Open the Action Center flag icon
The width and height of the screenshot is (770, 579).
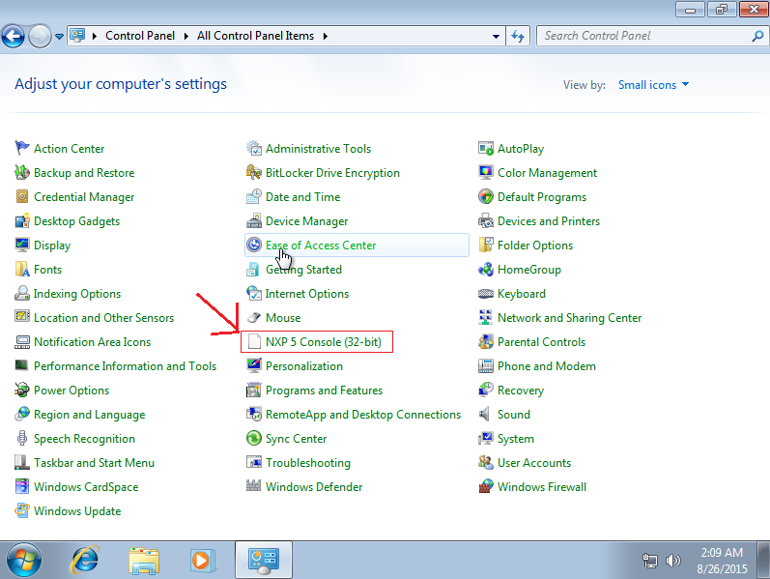pos(22,148)
